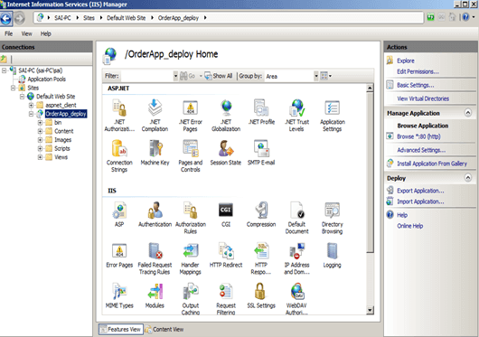Expand the bin folder node

[x=40, y=123]
